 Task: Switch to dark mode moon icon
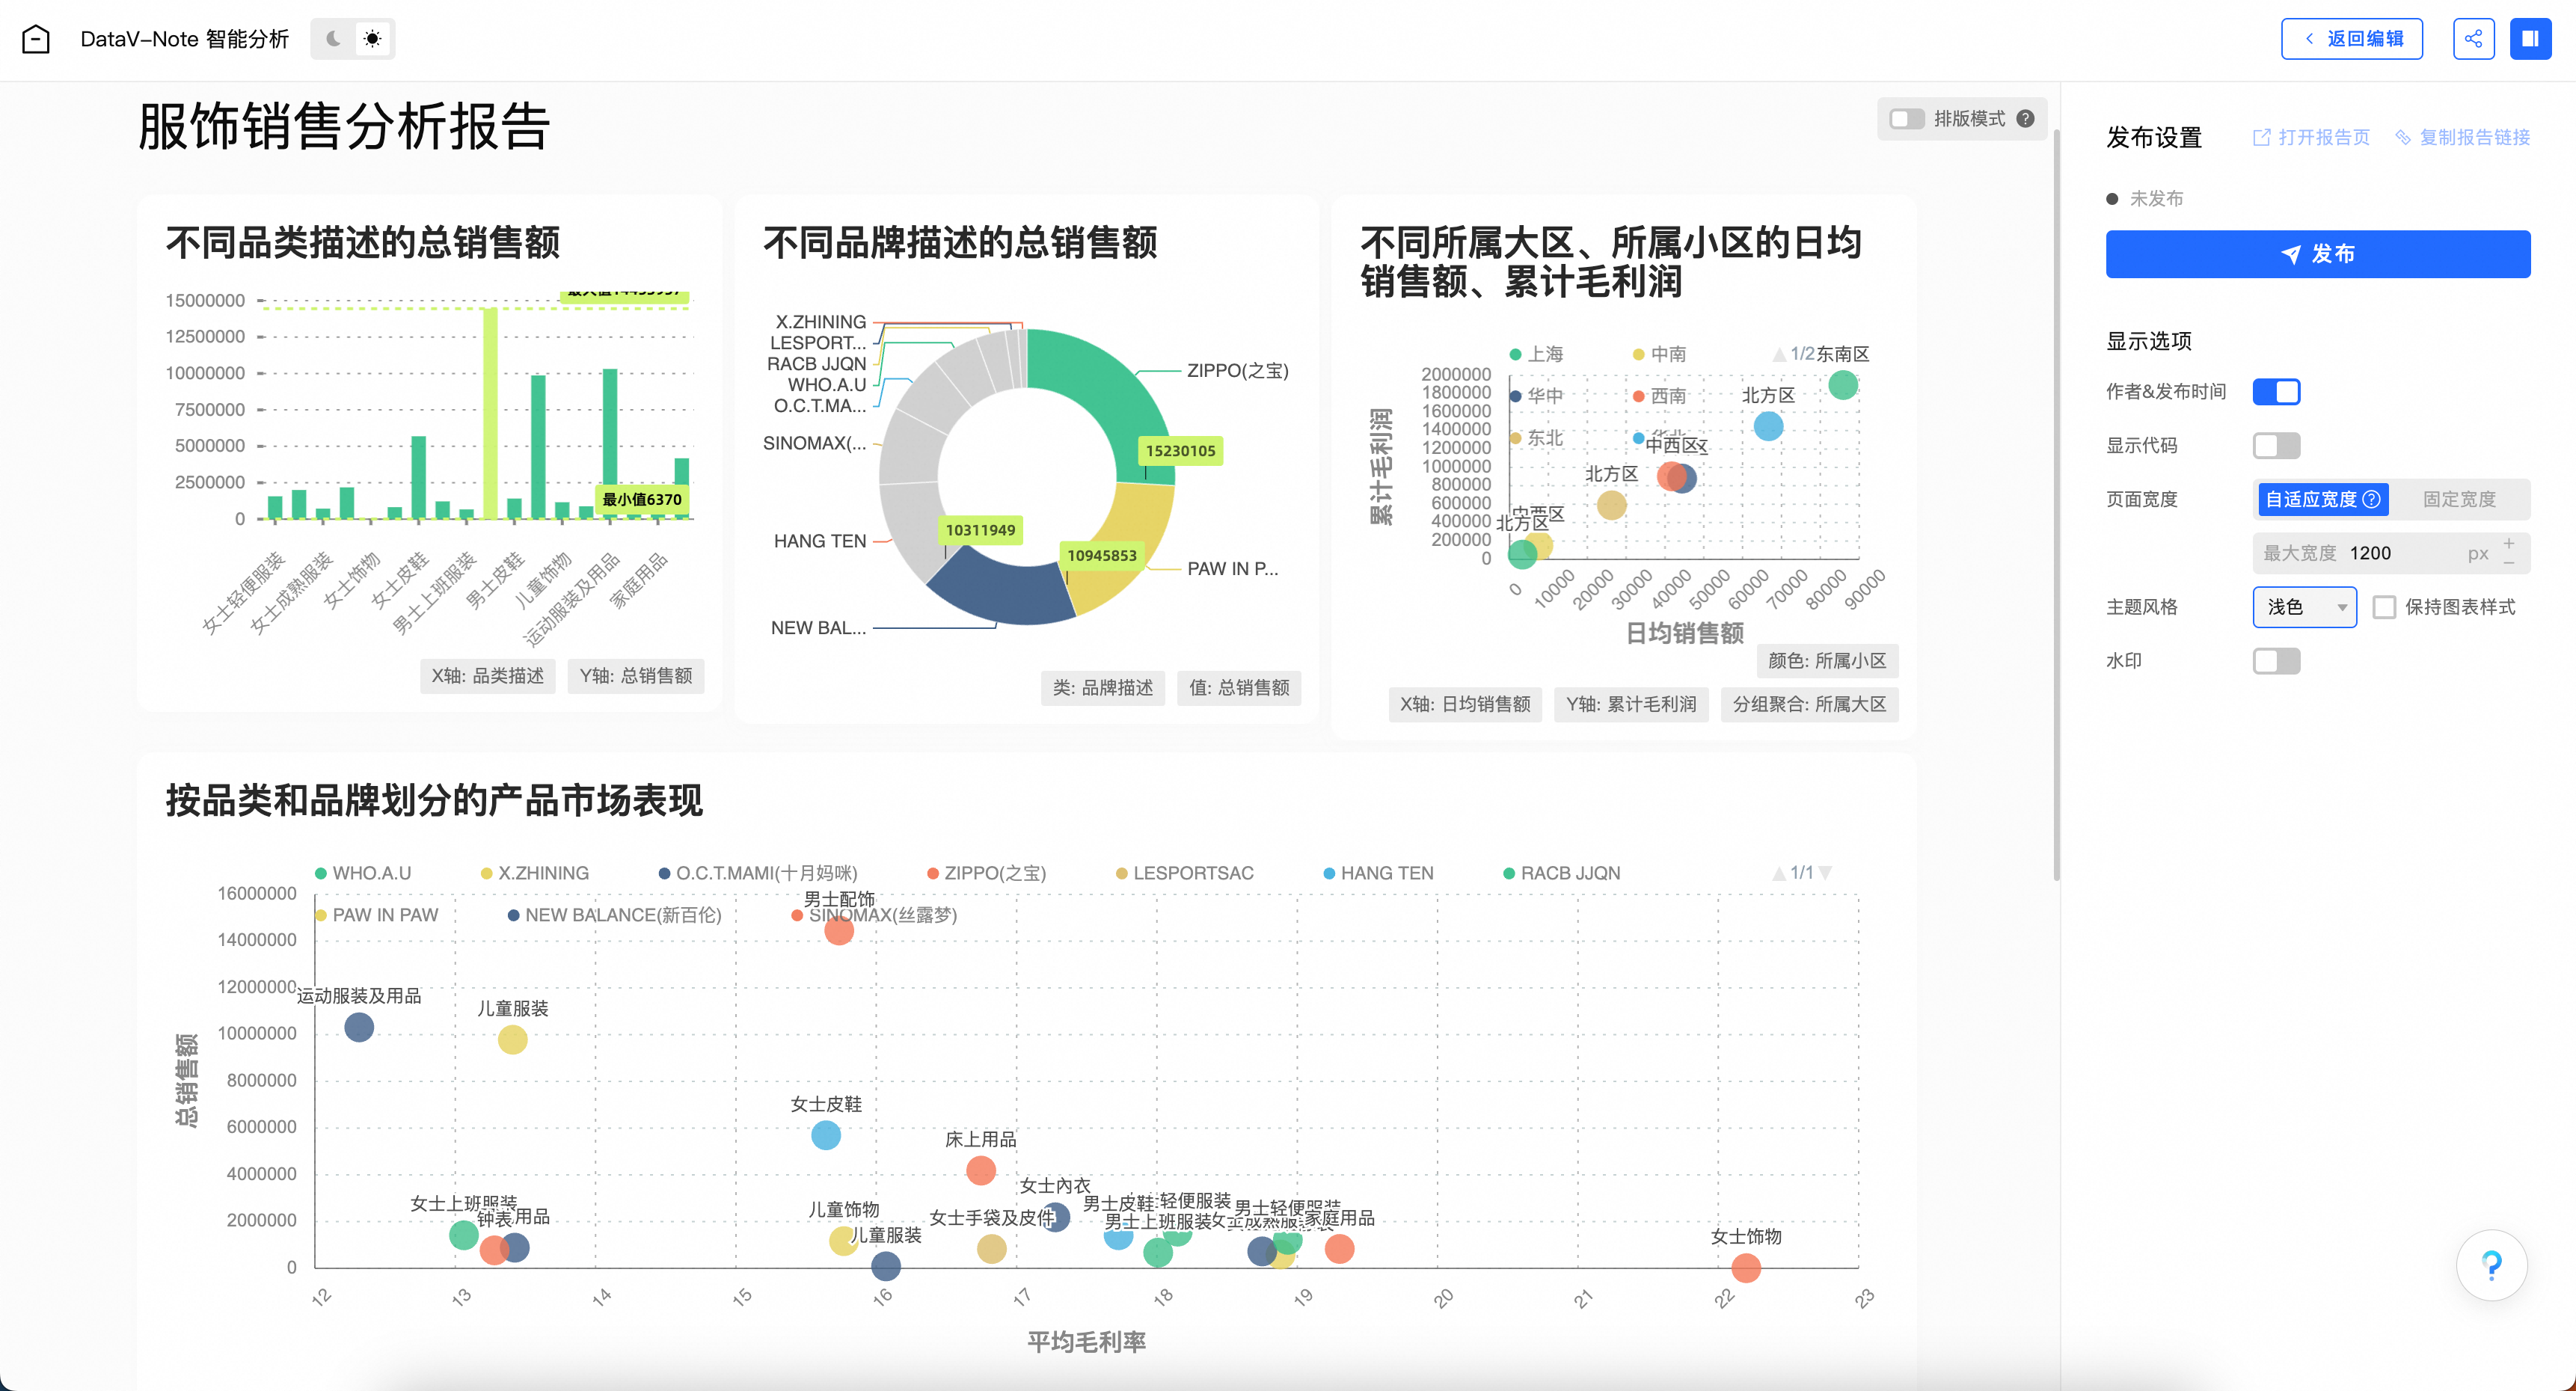point(333,39)
